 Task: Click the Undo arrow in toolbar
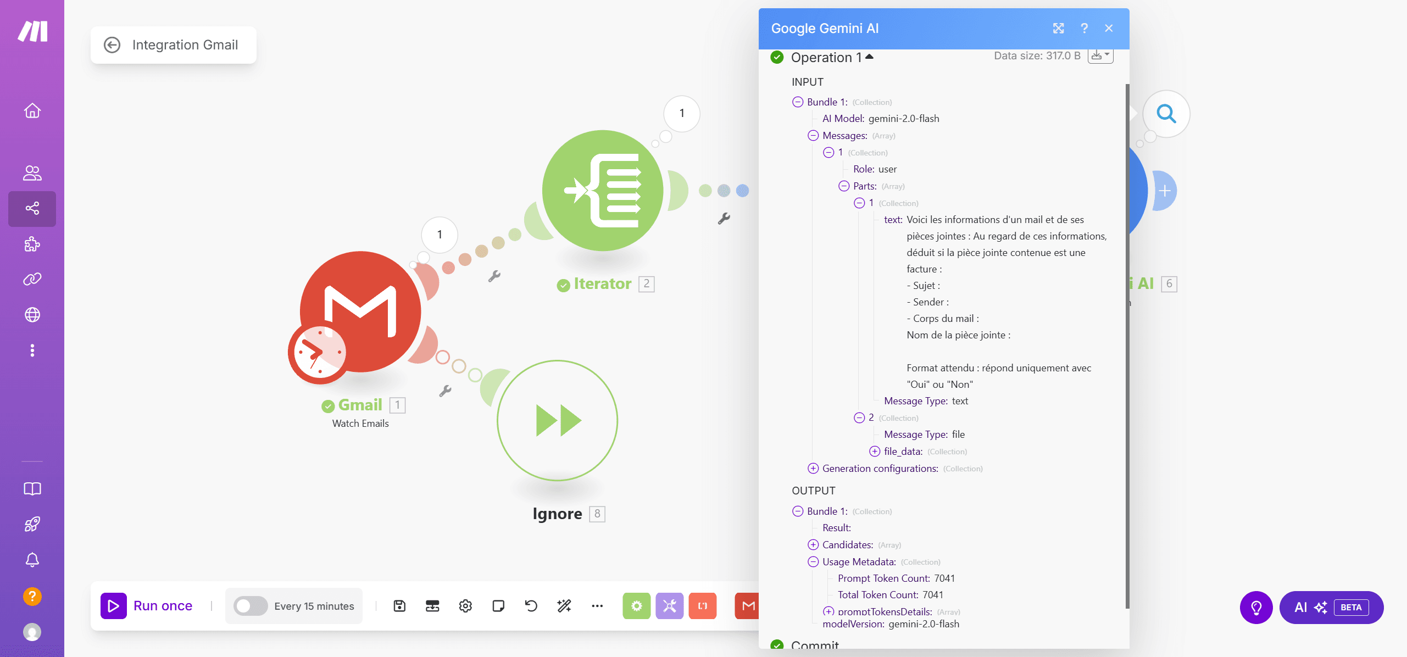[531, 606]
